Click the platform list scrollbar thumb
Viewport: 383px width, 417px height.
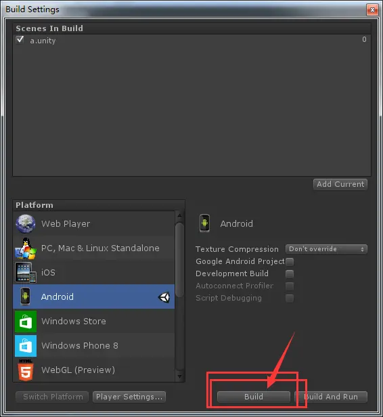180,260
